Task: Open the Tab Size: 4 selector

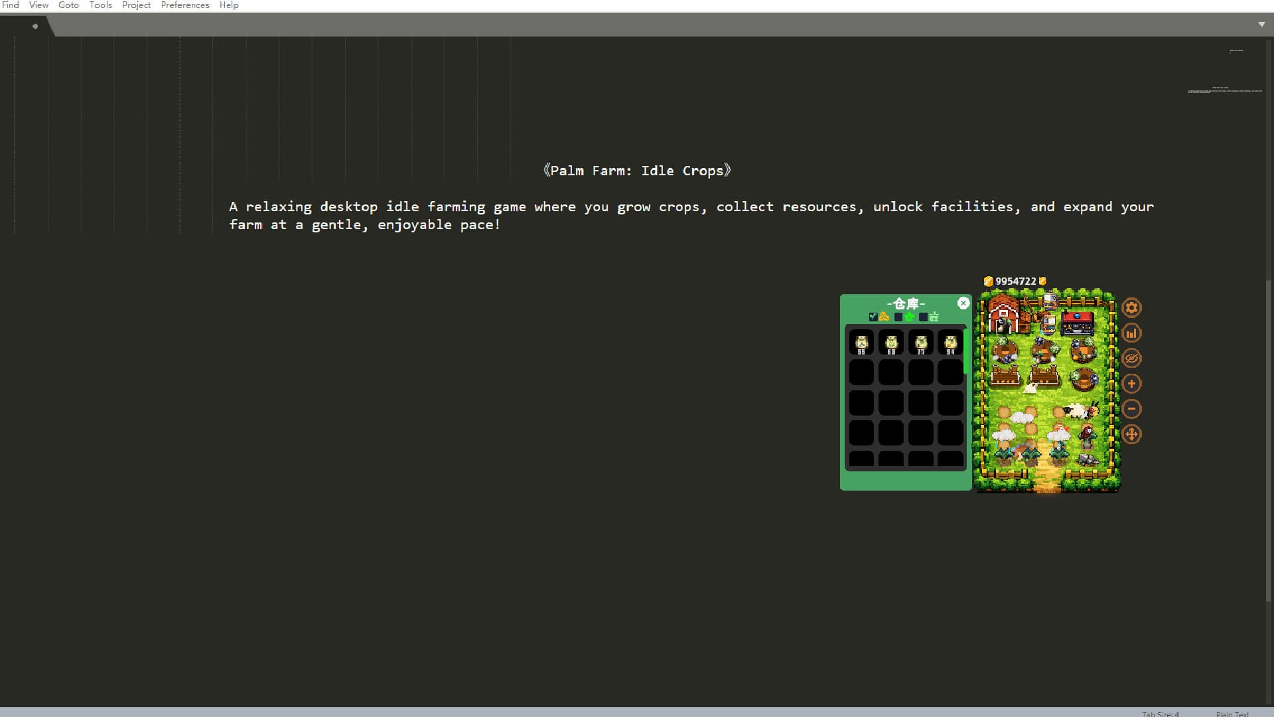Action: 1160,713
